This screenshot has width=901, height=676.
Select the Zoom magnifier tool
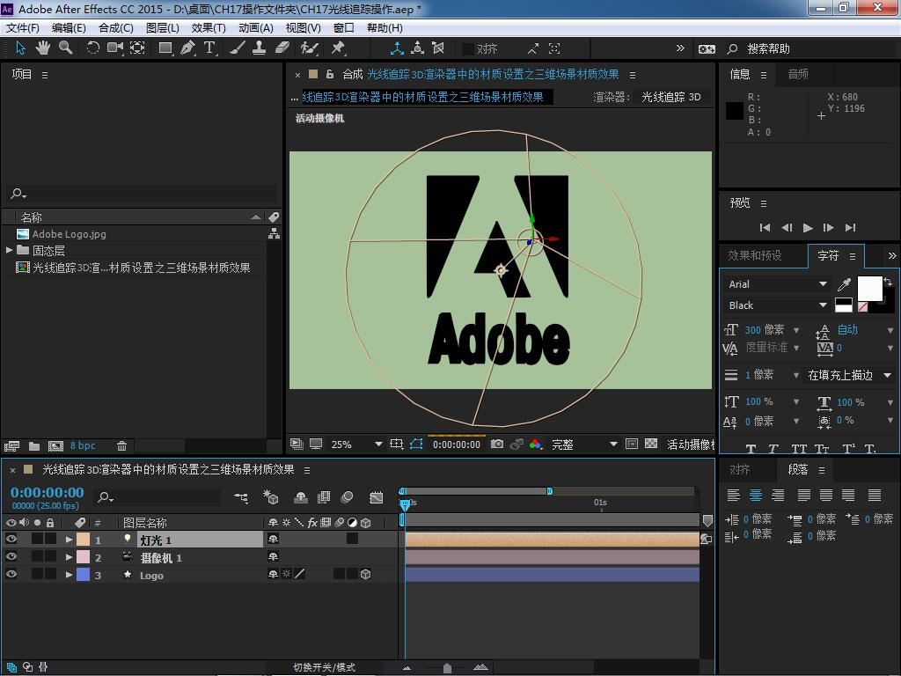pos(65,48)
